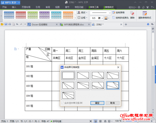Click the outline view icon in status bar
156x123 pixels.
coord(100,121)
